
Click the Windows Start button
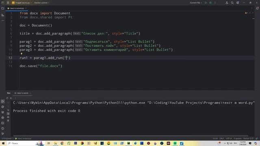tap(3, 143)
